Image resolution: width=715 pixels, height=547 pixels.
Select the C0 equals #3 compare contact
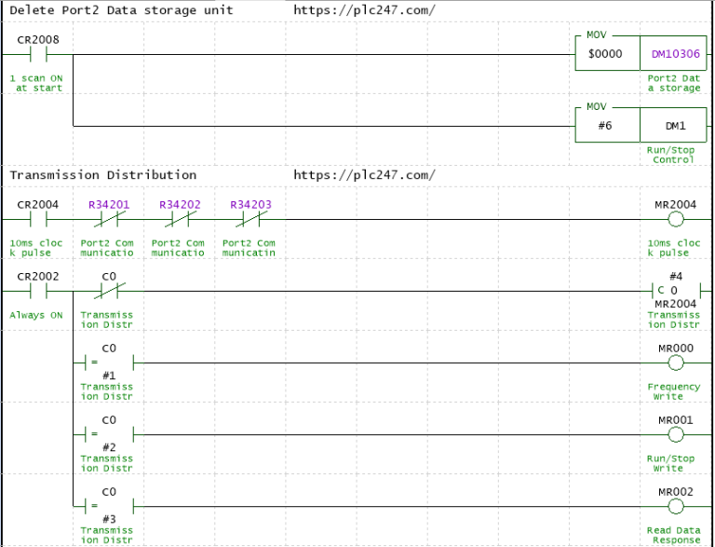pos(109,506)
